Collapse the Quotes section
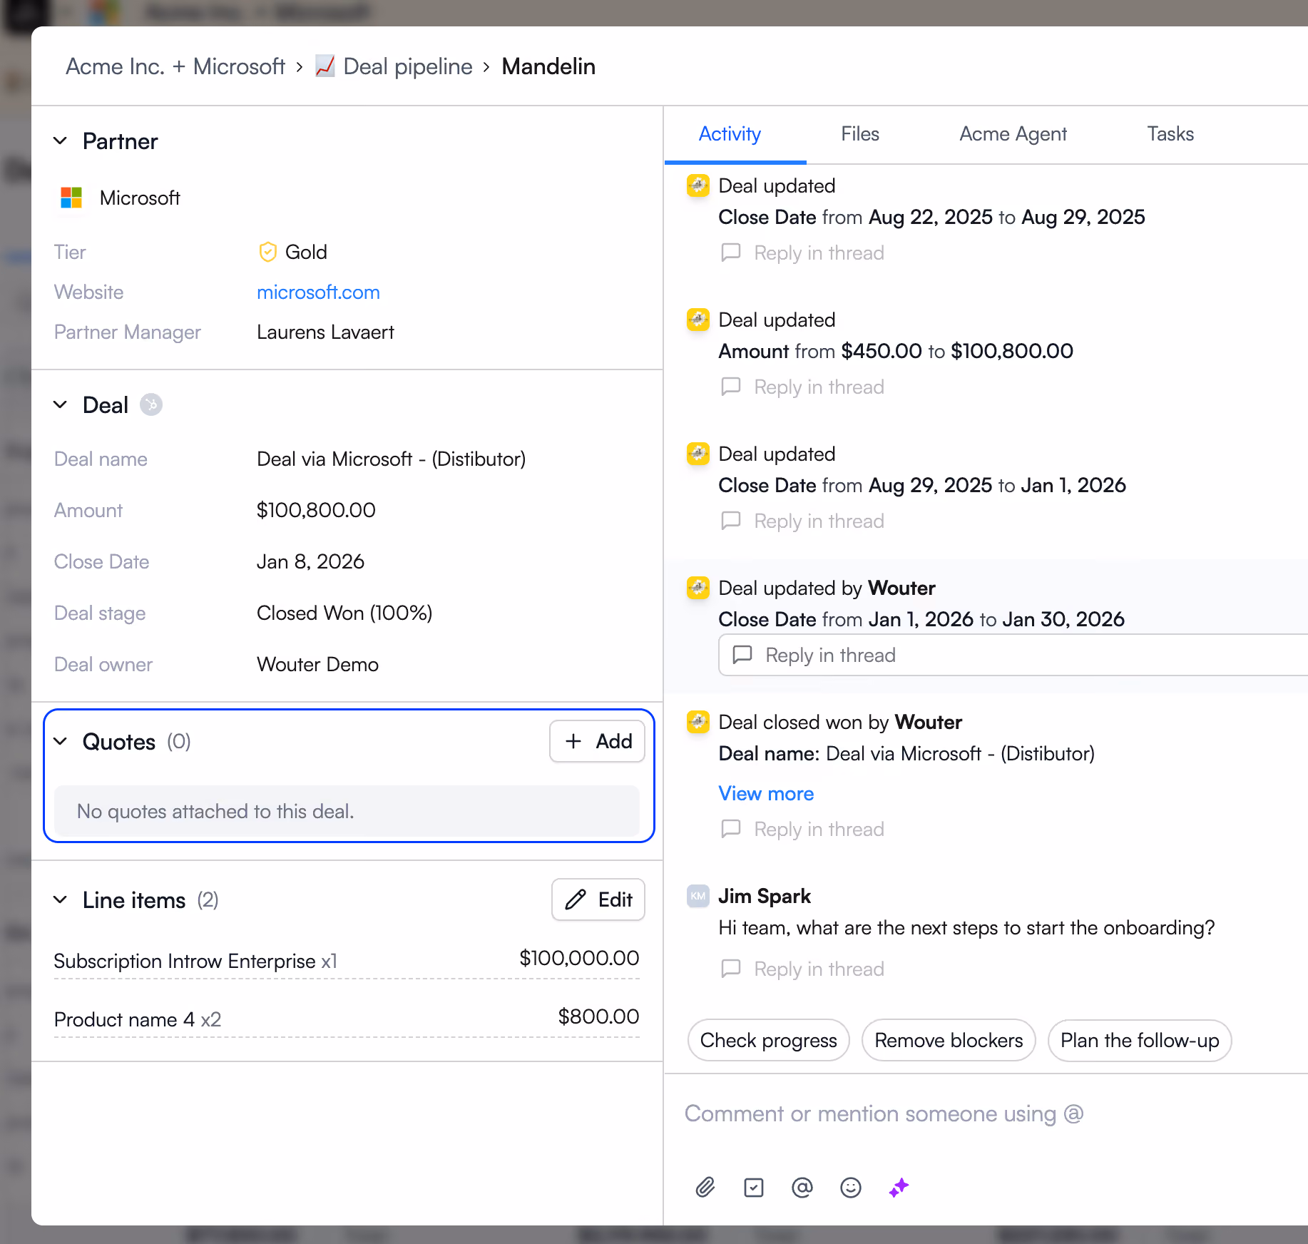1308x1244 pixels. click(x=61, y=742)
